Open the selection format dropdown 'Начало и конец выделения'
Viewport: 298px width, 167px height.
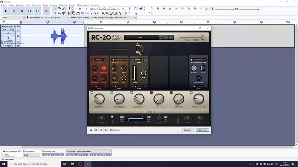89,151
